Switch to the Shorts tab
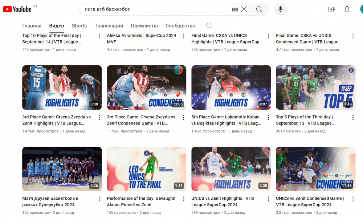 pos(79,26)
